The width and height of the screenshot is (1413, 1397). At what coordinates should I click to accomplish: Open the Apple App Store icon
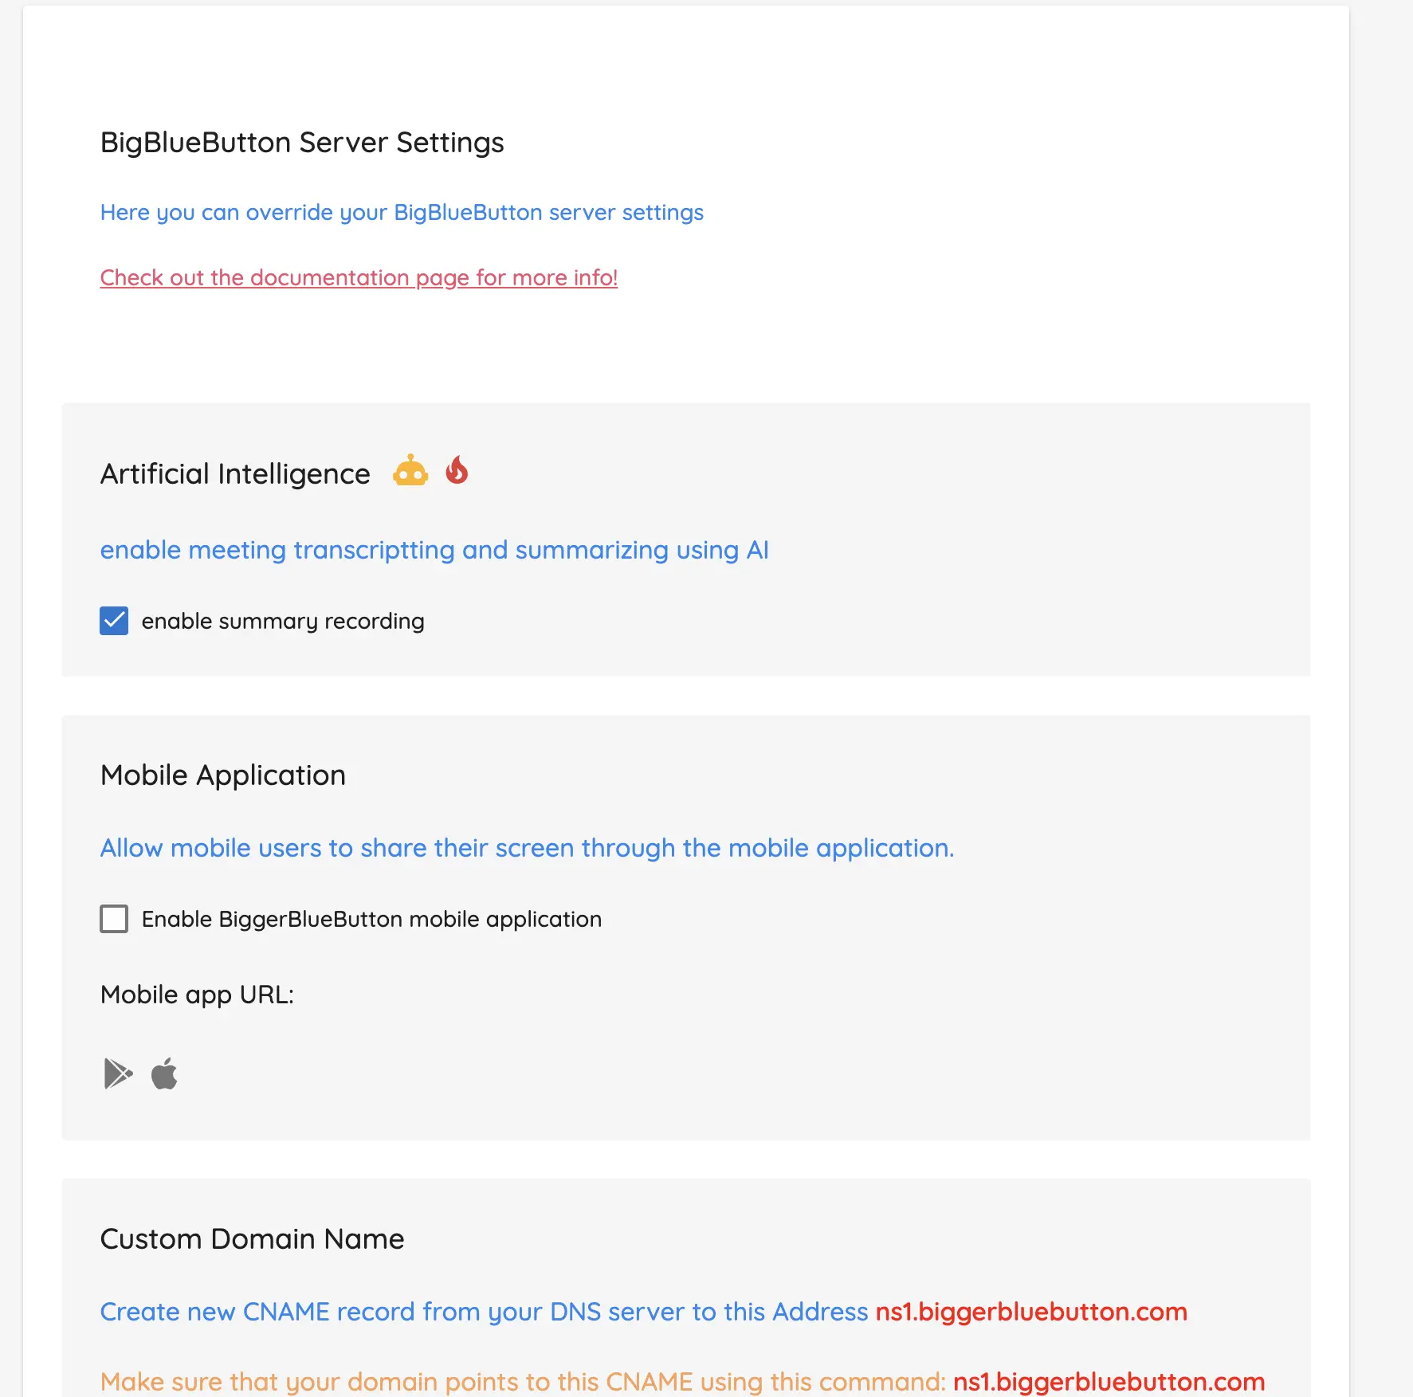pyautogui.click(x=164, y=1073)
